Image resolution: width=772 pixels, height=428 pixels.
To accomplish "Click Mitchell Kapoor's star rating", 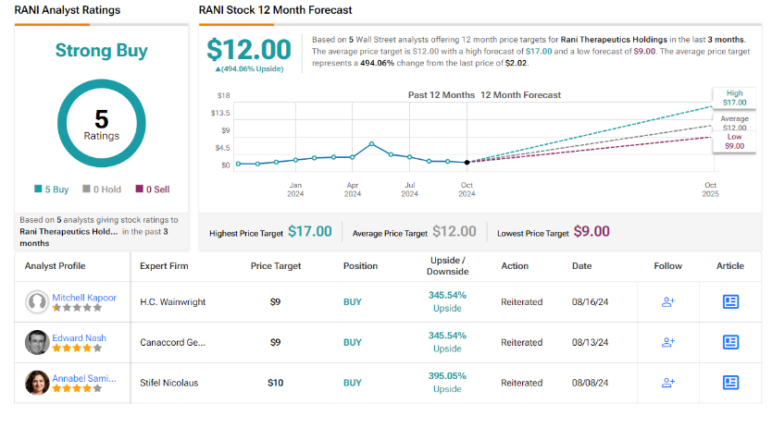I will pos(77,308).
